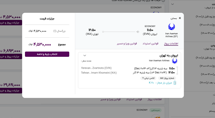Click the کلاس نرخی Y badge
This screenshot has height=118, width=215.
pos(148,78)
